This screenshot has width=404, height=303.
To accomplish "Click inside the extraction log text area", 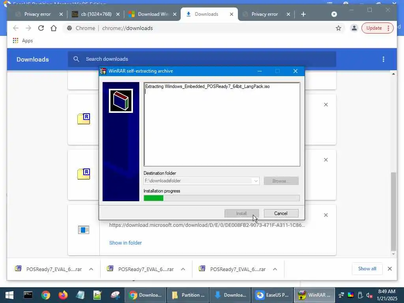I will 222,124.
